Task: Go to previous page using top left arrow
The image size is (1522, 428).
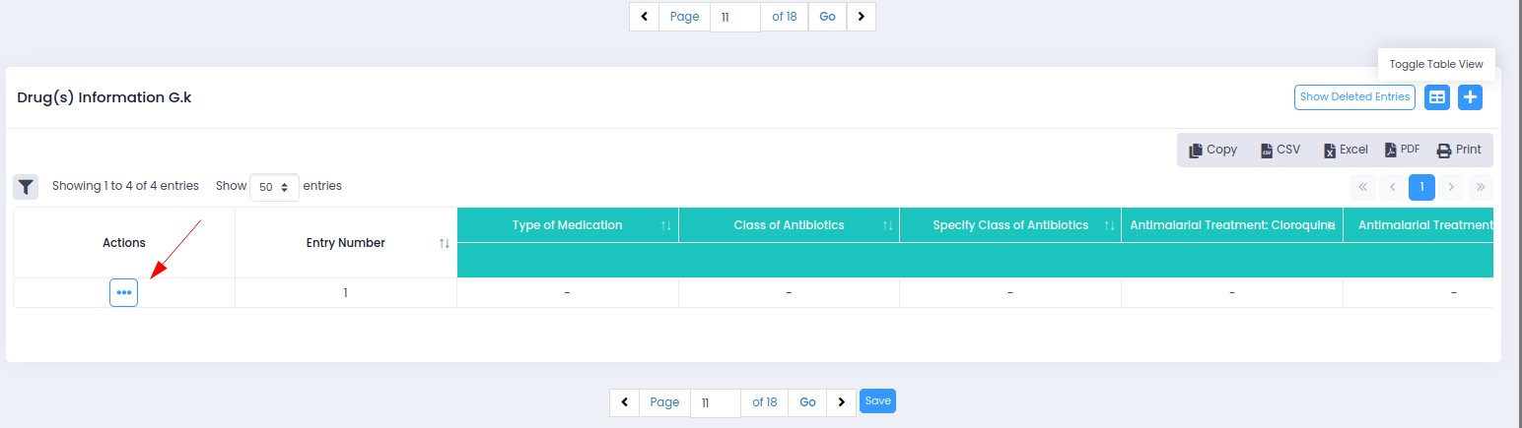Action: (x=644, y=17)
